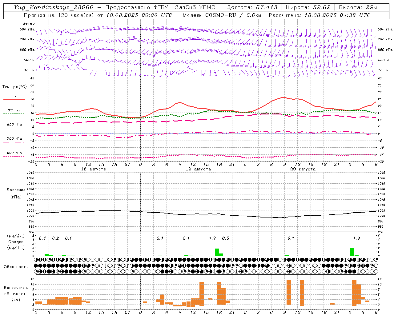Click the Td 2м dew point legend entry
The width and height of the screenshot is (394, 315).
[x=14, y=110]
